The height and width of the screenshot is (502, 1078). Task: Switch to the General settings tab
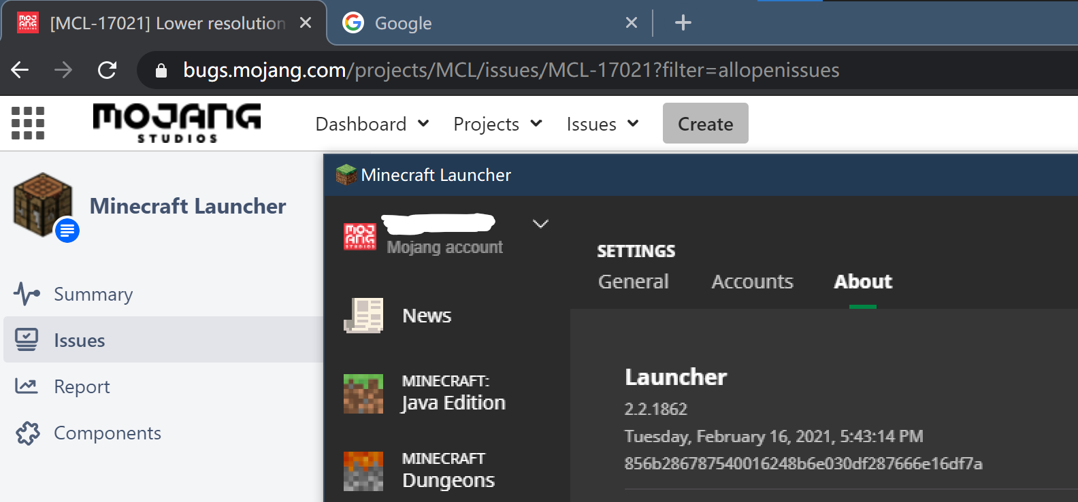point(633,282)
